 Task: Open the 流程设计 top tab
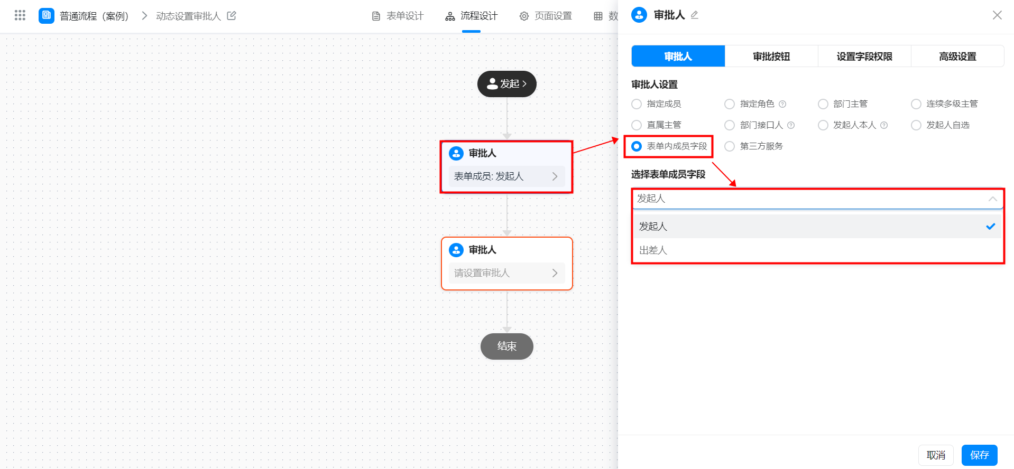(471, 16)
